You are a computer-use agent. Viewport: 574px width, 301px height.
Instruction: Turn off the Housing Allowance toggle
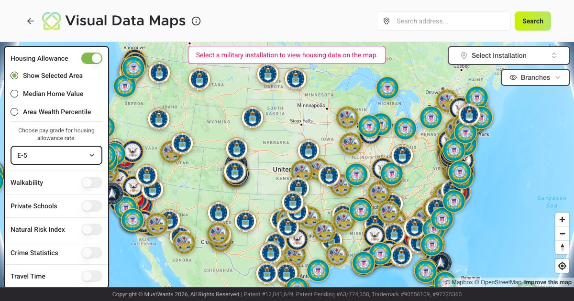tap(92, 58)
